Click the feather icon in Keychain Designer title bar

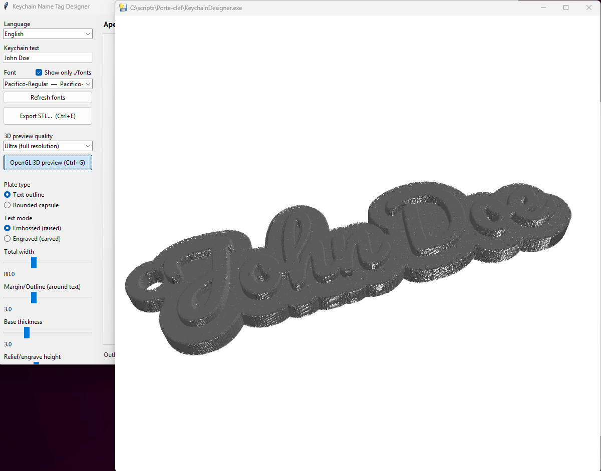(6, 7)
